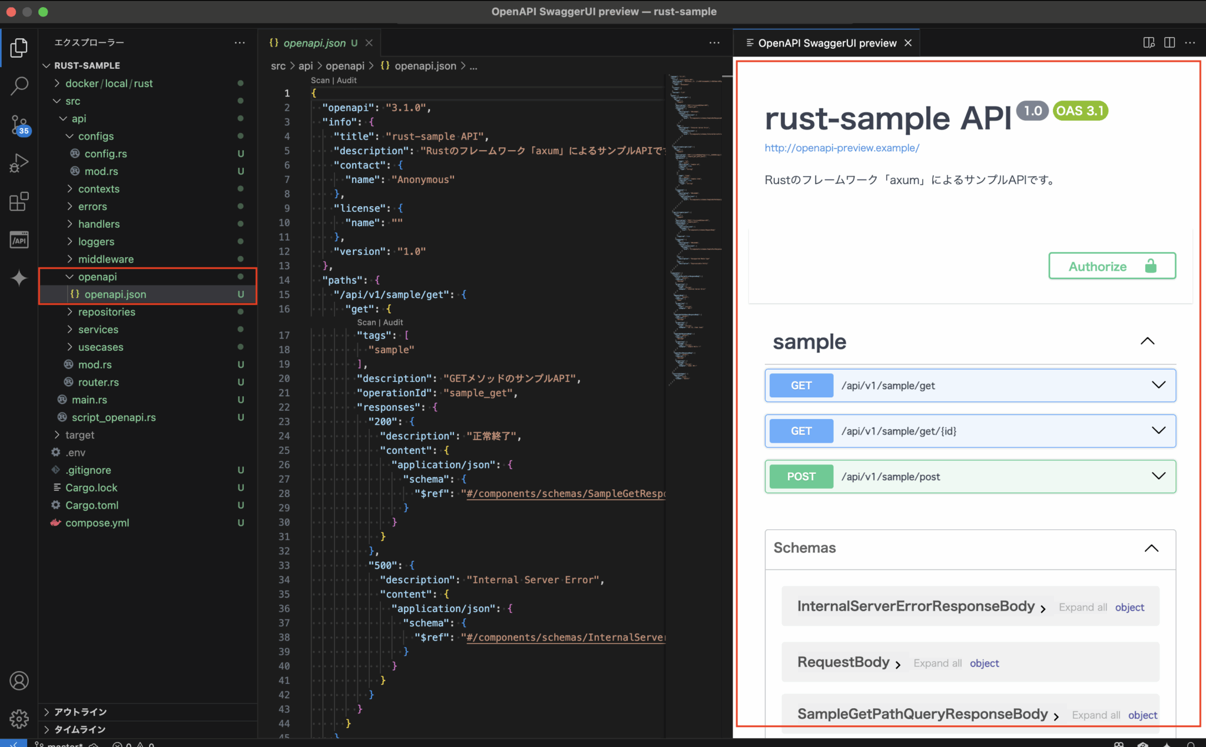This screenshot has width=1206, height=747.
Task: Collapse the sample operations section
Action: pyautogui.click(x=1147, y=341)
